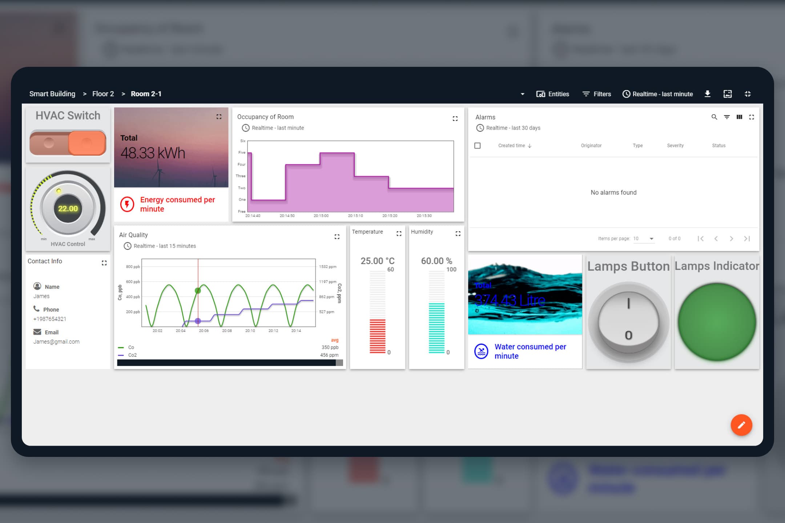This screenshot has width=785, height=523.
Task: Toggle the HVAC Switch
Action: [x=68, y=143]
